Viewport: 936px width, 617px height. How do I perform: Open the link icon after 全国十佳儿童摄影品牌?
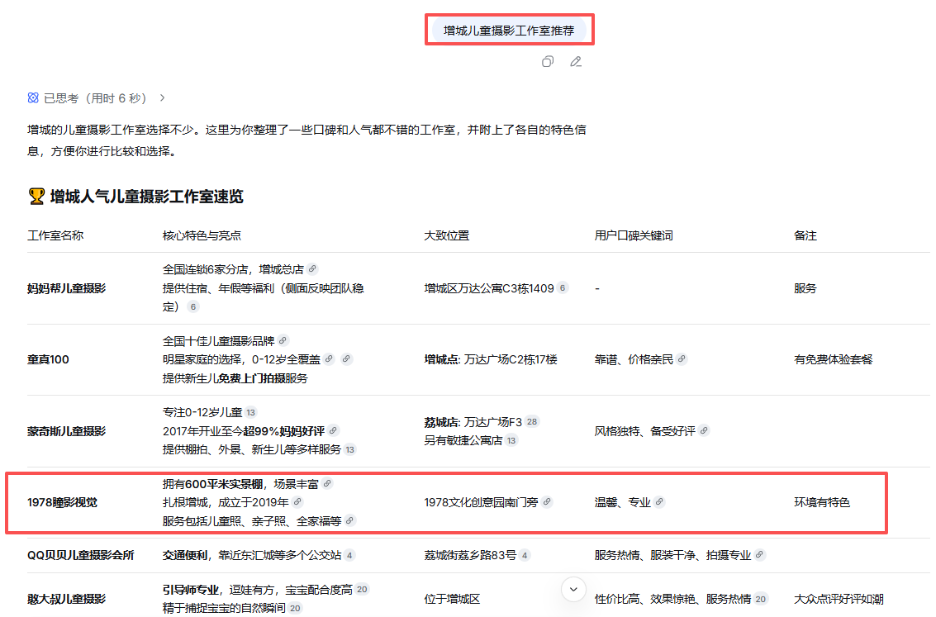point(283,341)
